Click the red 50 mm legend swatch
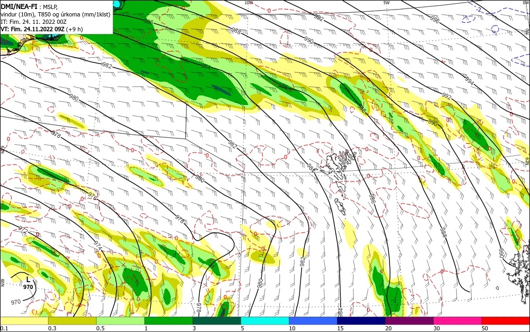530x332 pixels. [x=505, y=321]
